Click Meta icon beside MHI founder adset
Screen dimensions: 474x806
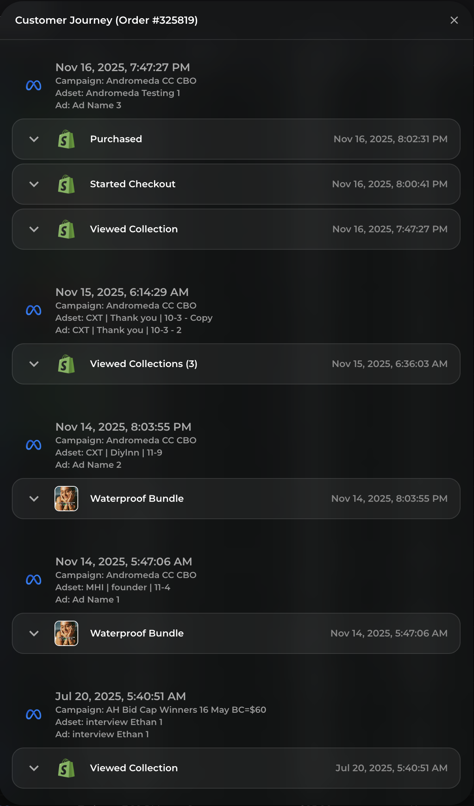pos(34,580)
